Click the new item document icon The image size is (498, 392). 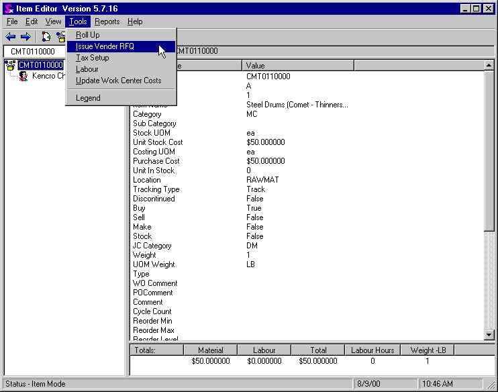pos(46,37)
